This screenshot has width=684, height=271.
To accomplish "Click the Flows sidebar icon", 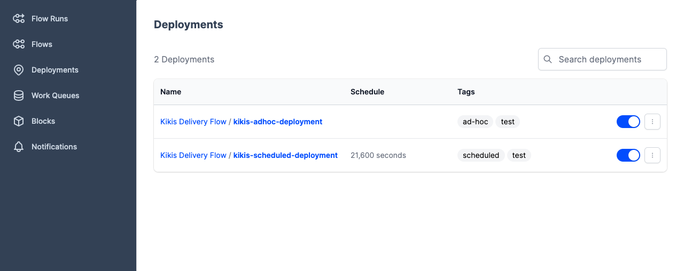I will click(x=19, y=44).
